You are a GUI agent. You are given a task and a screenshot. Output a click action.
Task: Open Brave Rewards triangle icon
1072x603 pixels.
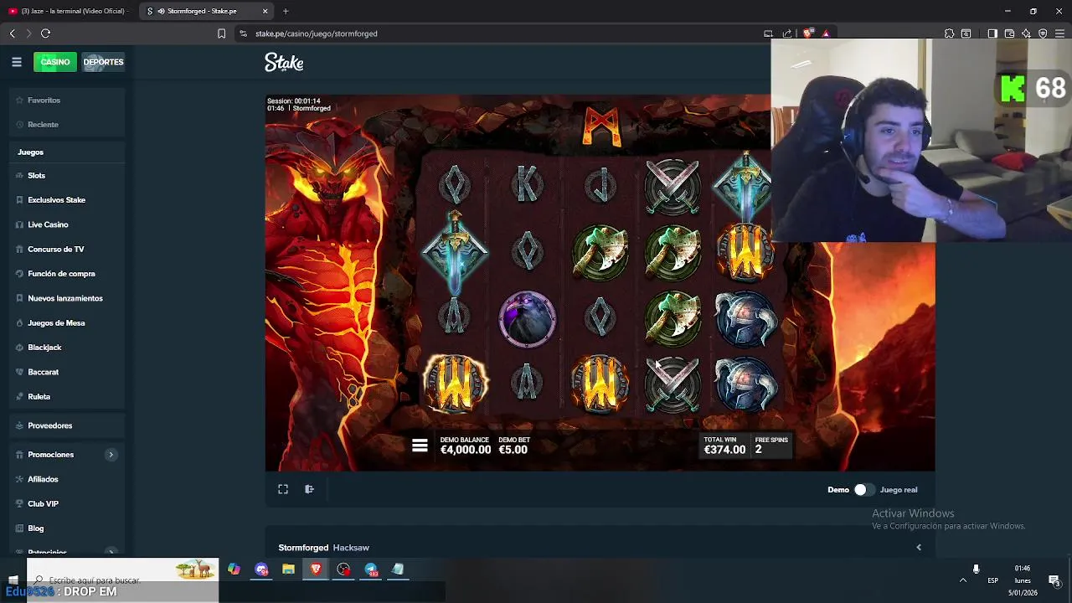tap(826, 33)
